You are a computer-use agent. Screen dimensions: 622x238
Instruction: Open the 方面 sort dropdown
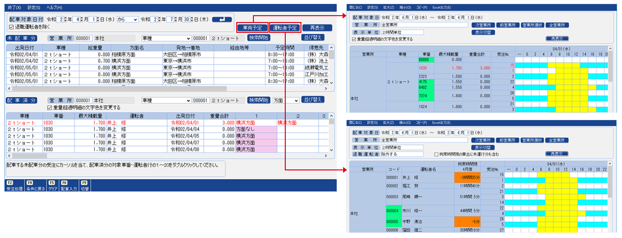(x=286, y=100)
